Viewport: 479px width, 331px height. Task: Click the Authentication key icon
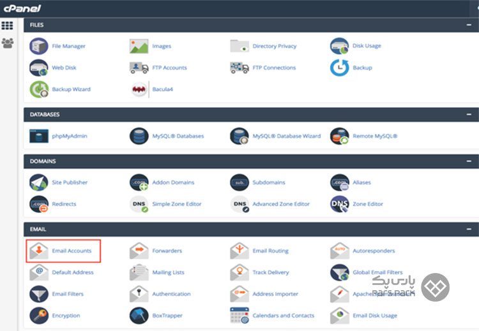pyautogui.click(x=139, y=294)
